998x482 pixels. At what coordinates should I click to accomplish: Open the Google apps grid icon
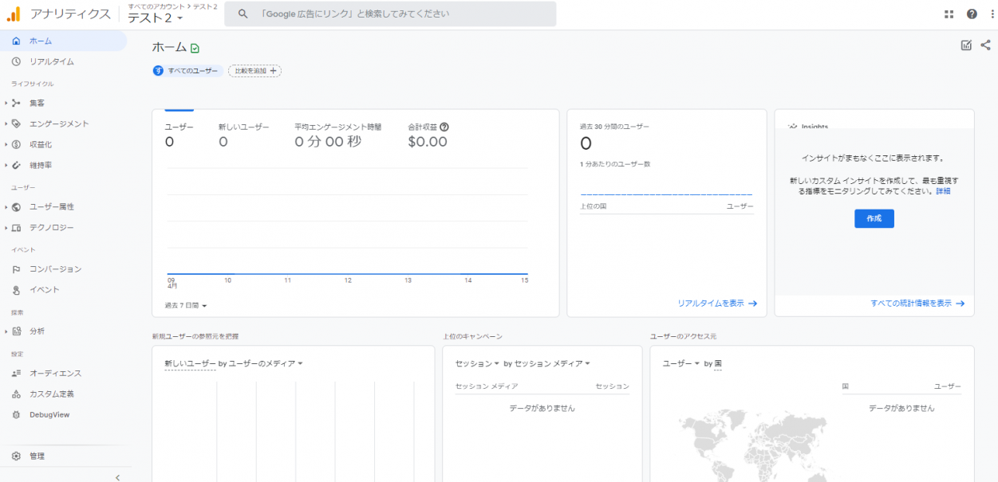[949, 14]
